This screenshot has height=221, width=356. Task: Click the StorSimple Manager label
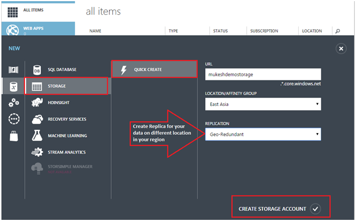tap(70, 167)
